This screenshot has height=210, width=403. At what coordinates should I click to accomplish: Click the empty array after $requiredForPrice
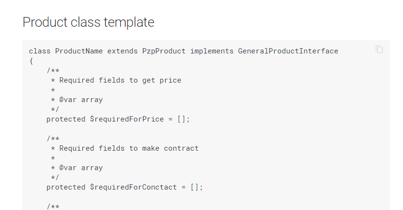click(182, 119)
